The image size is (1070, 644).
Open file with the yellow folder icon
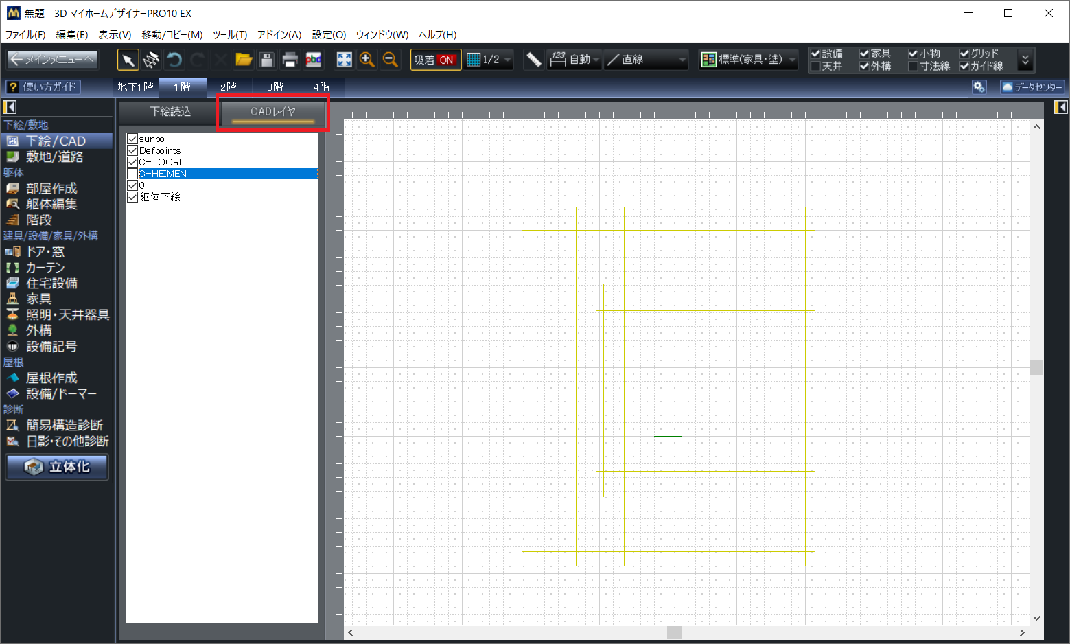point(244,60)
